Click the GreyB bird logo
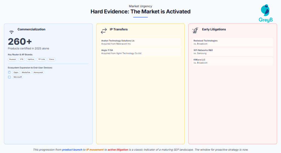 point(265,10)
